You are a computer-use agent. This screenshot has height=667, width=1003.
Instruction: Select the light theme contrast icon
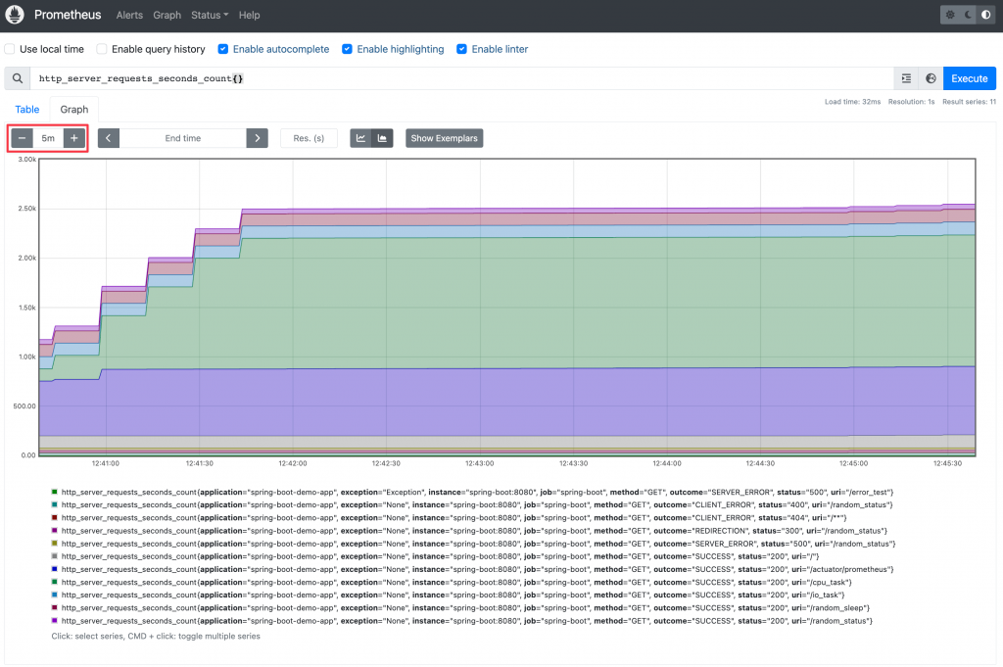click(x=985, y=15)
